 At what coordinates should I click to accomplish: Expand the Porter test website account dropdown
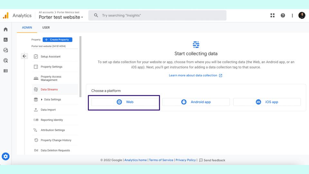(61, 17)
